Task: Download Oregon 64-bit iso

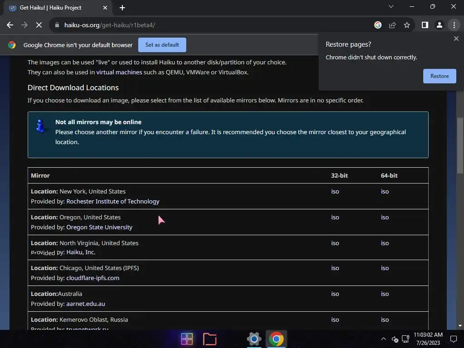Action: point(385,217)
